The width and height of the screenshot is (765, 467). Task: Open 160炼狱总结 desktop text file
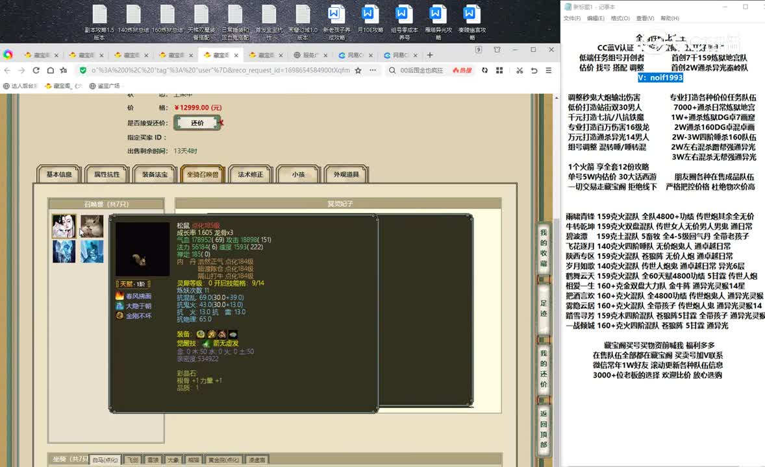[168, 19]
